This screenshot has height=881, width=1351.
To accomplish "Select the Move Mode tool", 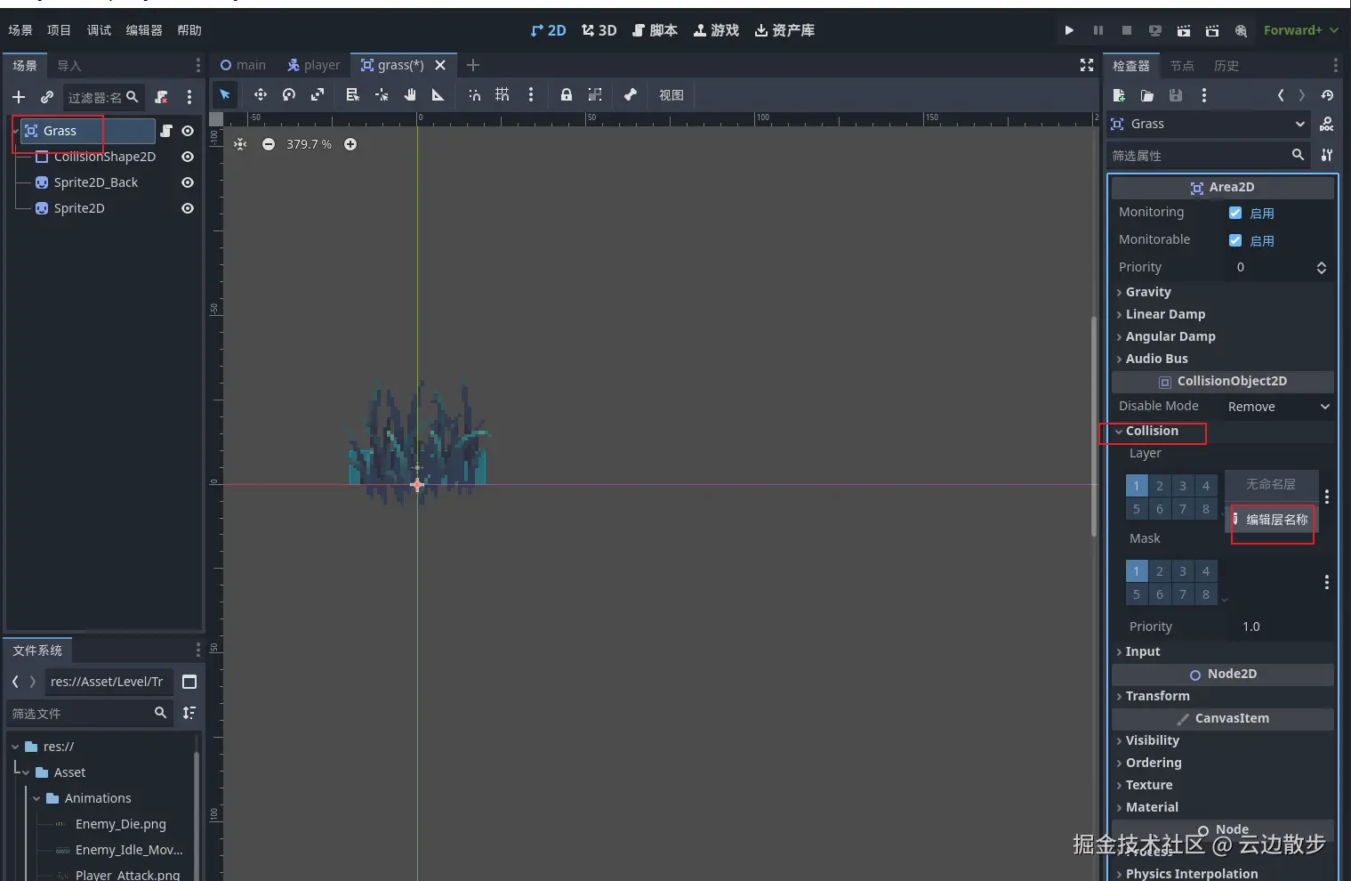I will [260, 94].
